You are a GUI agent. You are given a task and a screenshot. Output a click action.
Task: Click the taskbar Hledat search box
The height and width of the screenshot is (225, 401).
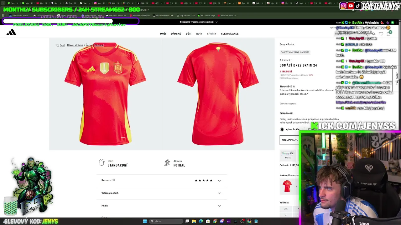click(166, 221)
